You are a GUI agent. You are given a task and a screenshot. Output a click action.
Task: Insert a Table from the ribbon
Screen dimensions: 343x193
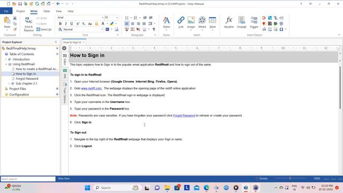pos(212,23)
